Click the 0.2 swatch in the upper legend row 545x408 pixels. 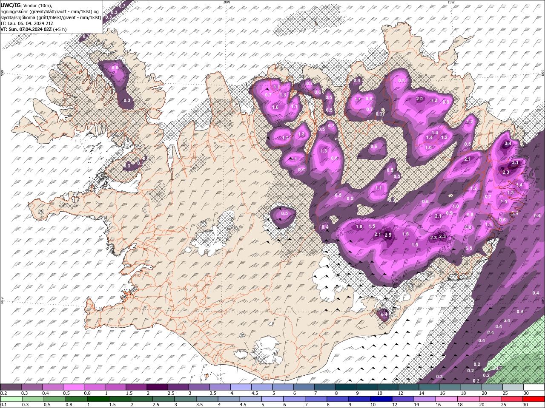click(x=11, y=387)
